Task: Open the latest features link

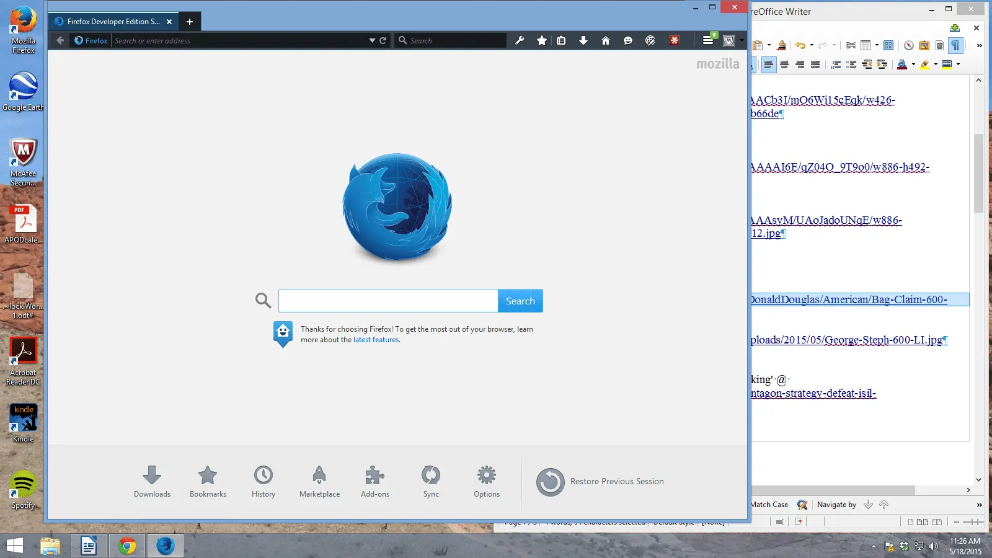Action: click(376, 340)
